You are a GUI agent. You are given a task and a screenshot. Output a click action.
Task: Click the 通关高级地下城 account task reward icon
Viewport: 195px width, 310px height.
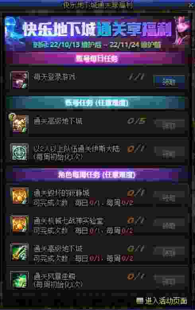click(19, 124)
